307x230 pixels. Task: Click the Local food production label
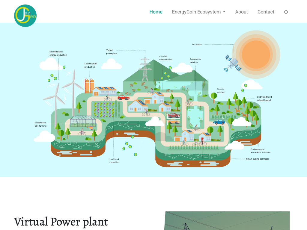114,161
